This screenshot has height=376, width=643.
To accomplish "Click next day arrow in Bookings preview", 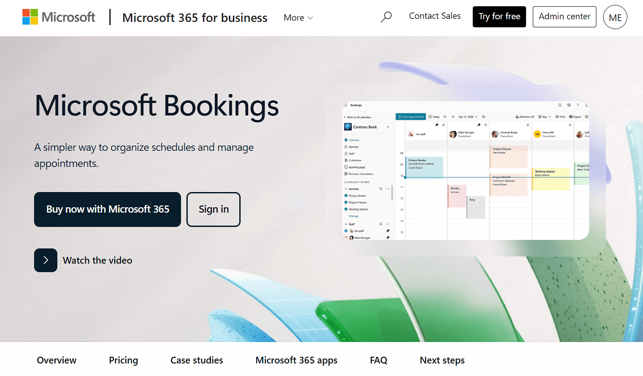I will (453, 117).
